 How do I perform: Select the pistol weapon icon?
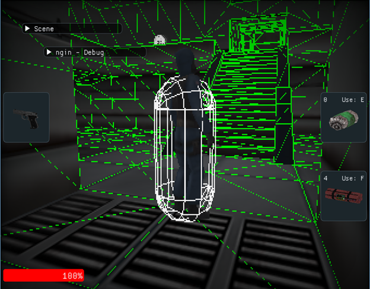[26, 118]
